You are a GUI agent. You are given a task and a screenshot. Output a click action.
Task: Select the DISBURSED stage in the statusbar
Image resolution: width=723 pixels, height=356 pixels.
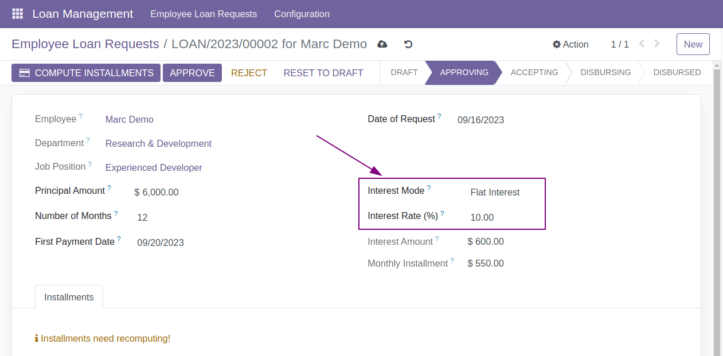[x=677, y=72]
